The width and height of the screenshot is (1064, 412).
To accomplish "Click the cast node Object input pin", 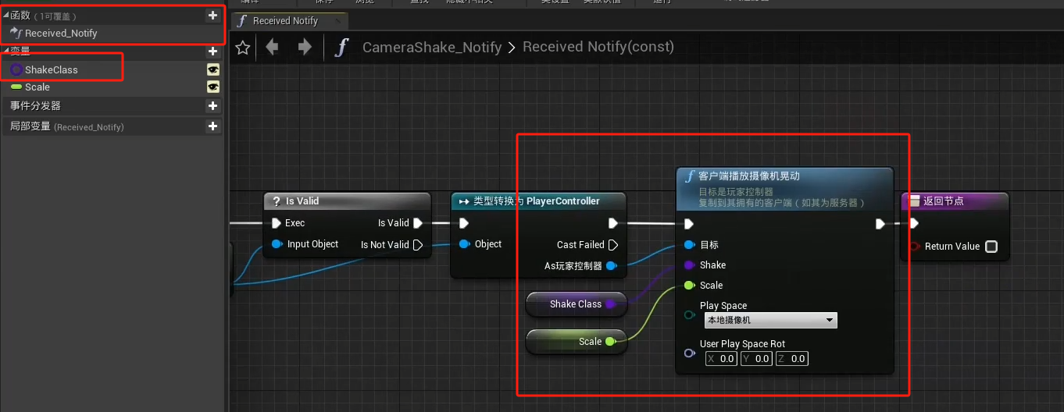I will [x=464, y=244].
